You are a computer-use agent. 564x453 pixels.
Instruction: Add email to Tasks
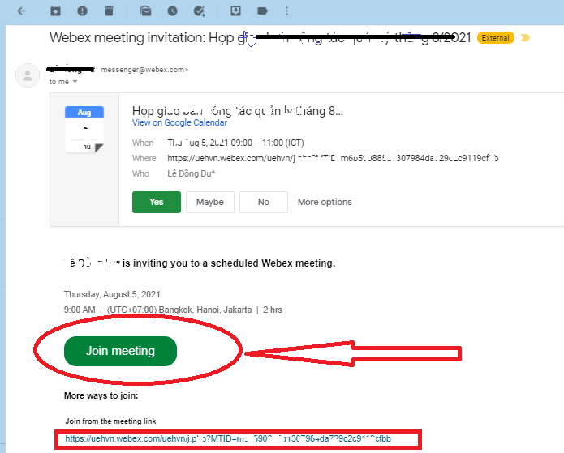[200, 11]
